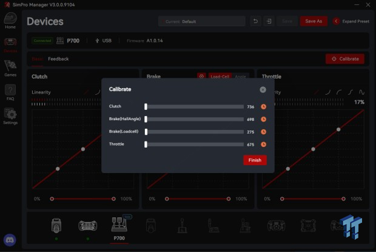Select the handbrake device icon

click(213, 226)
